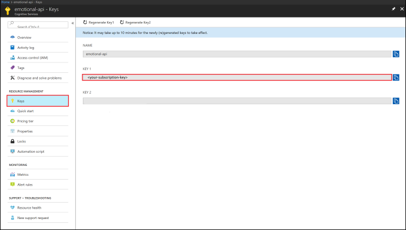Copy the NAME field with copy icon
The width and height of the screenshot is (406, 230).
pos(396,54)
